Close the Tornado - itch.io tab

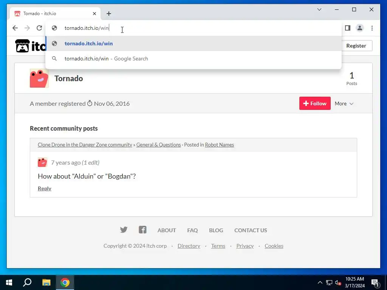pos(94,14)
